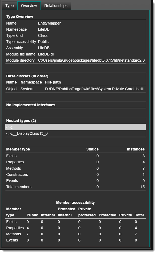157x254 pixels.
Task: Click the Private protected column header
Action: pos(87,212)
